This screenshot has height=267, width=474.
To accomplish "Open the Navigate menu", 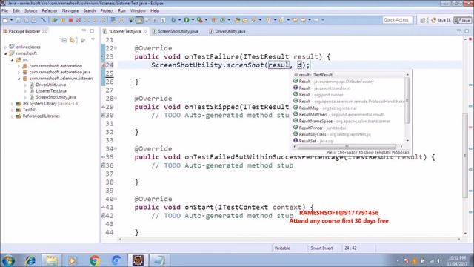I will click(x=70, y=10).
